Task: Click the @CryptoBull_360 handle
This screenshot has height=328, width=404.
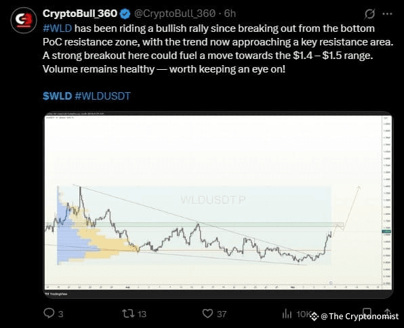Action: coord(175,14)
